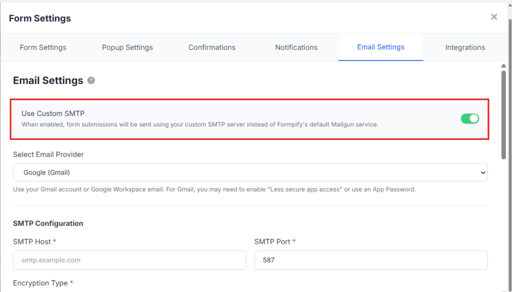Click the active Email Settings tab
The image size is (512, 292).
380,47
